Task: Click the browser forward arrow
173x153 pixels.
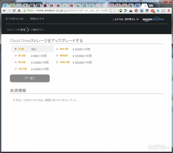Action: [9, 11]
